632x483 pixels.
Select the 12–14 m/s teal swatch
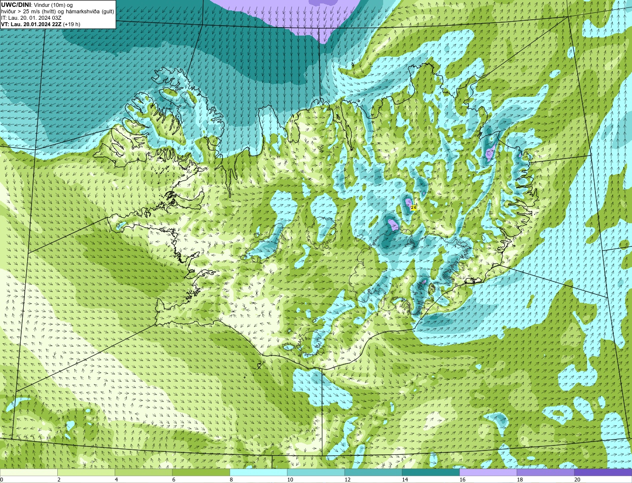(373, 472)
